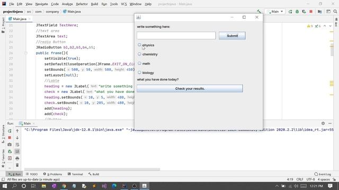Image resolution: width=339 pixels, height=190 pixels.
Task: Open the Build menu
Action: point(94,4)
